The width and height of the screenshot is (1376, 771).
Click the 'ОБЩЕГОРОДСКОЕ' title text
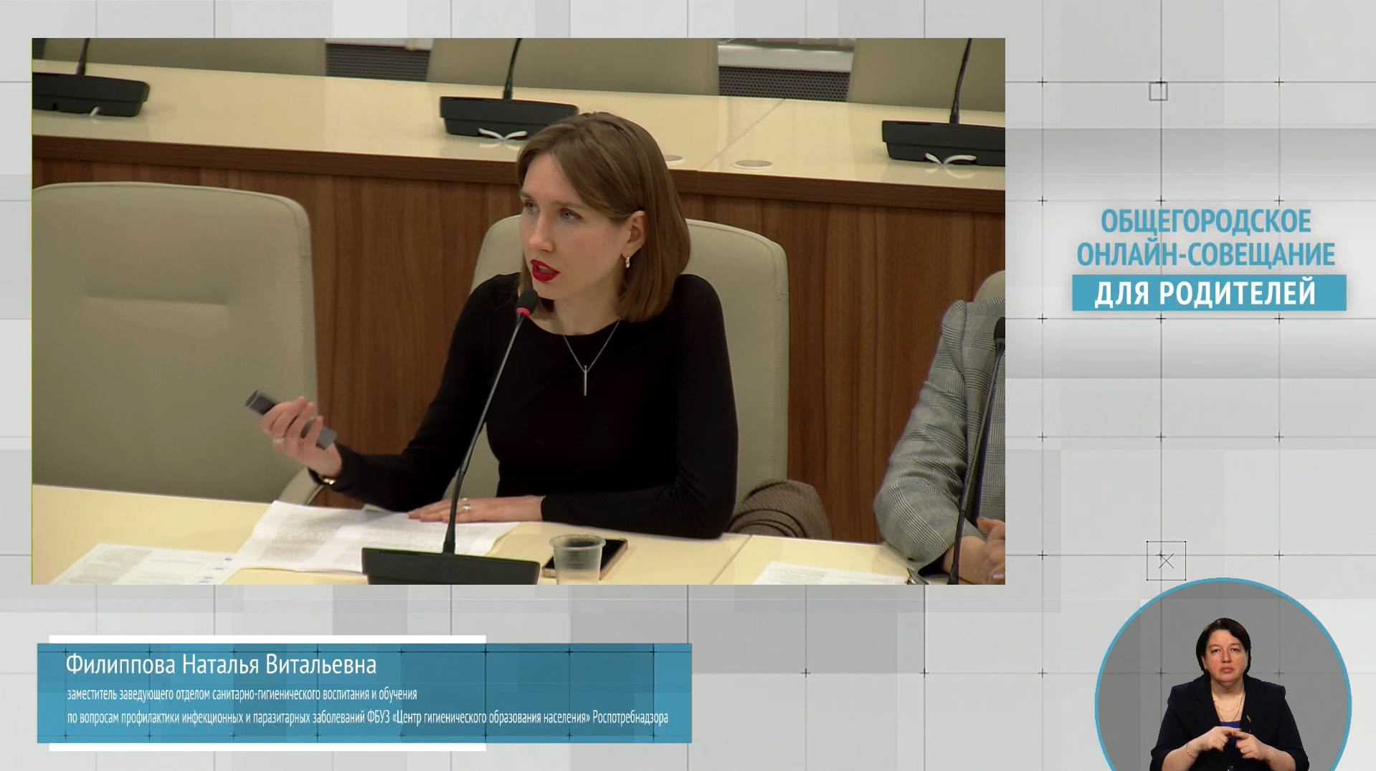pyautogui.click(x=1205, y=222)
